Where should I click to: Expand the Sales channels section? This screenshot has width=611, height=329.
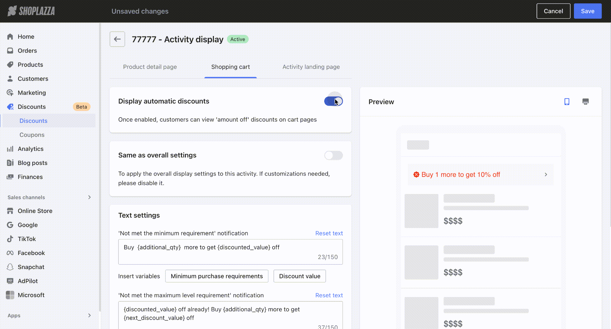89,197
